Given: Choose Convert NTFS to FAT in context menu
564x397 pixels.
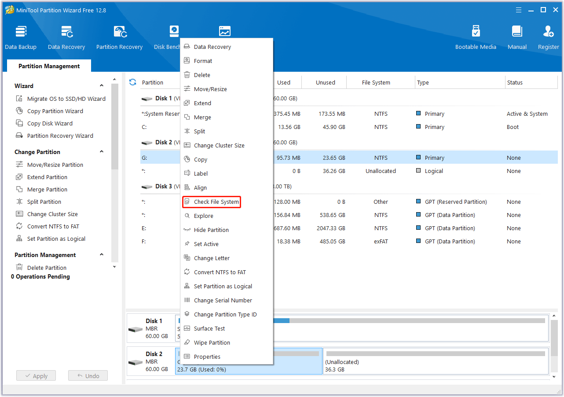Looking at the screenshot, I should (x=227, y=272).
